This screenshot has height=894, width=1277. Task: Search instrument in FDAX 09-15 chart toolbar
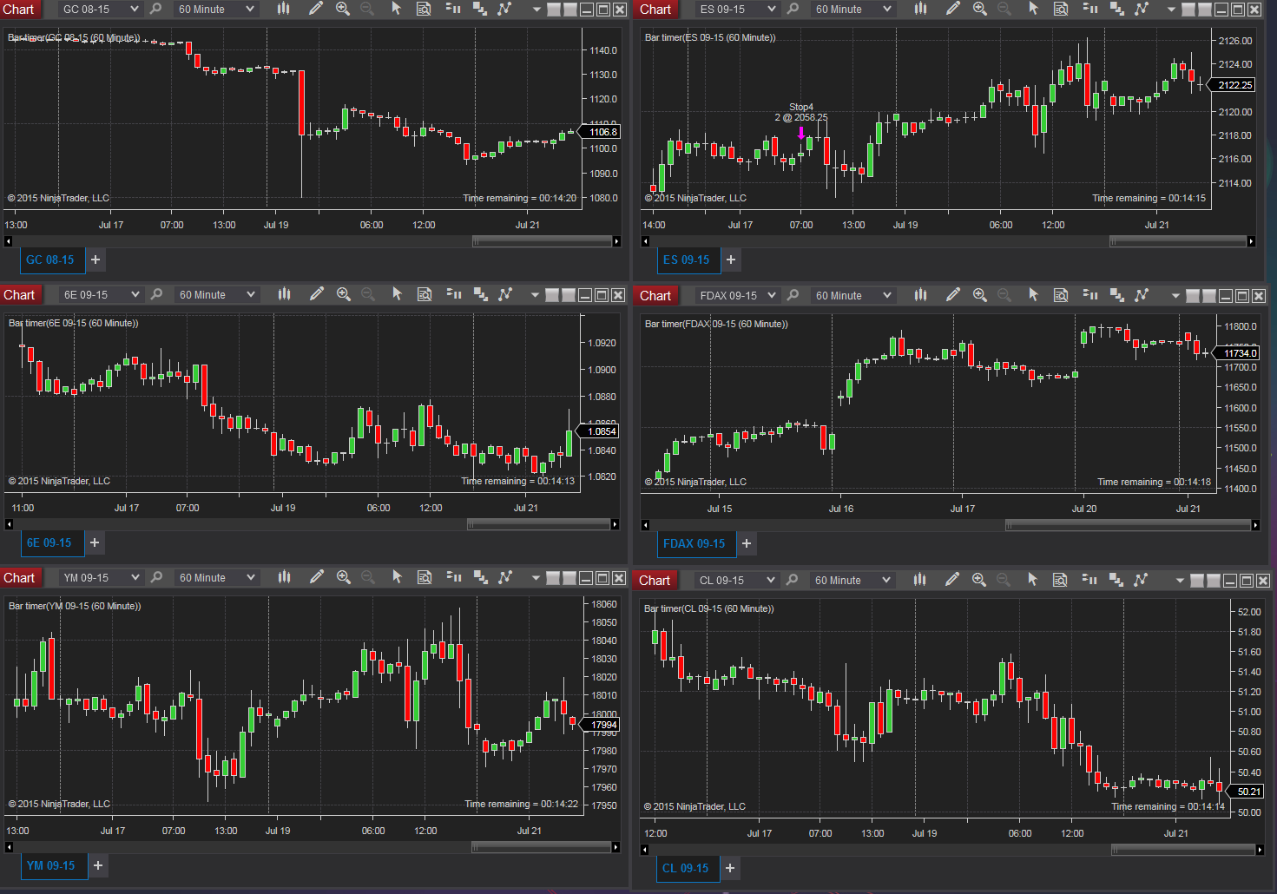pyautogui.click(x=793, y=295)
